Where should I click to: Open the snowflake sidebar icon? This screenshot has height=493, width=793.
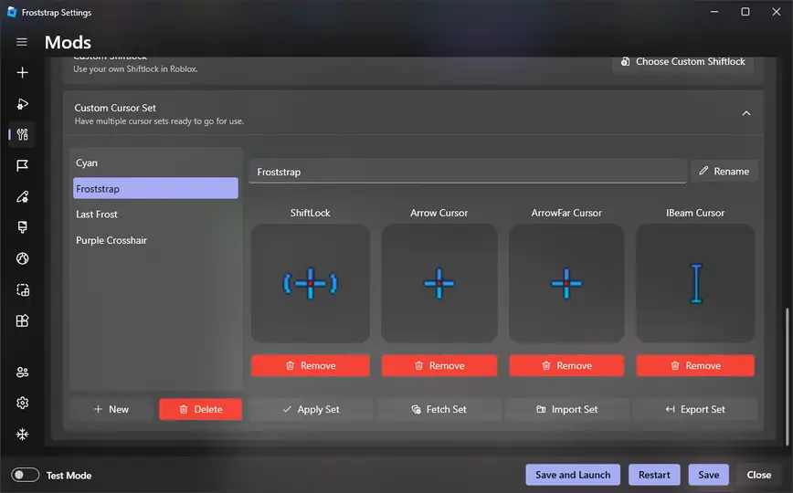point(22,435)
